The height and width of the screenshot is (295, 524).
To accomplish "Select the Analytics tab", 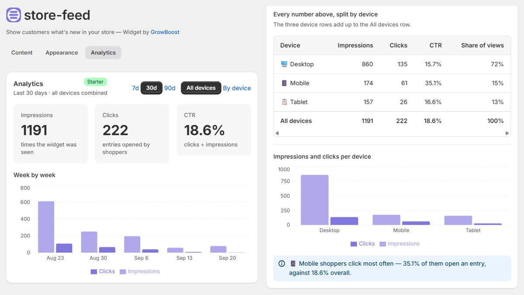I will click(103, 53).
